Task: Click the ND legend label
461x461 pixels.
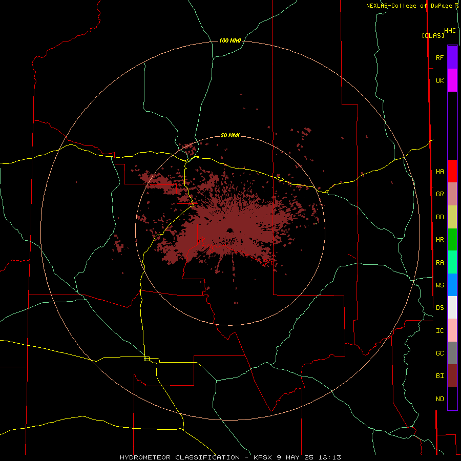Action: click(439, 399)
